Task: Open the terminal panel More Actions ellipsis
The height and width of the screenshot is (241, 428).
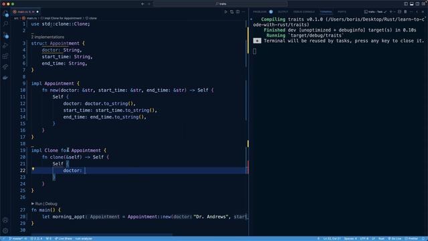Action: point(411,12)
